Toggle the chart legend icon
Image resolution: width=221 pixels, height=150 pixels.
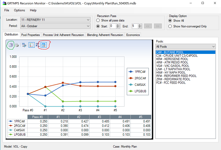tap(31, 45)
